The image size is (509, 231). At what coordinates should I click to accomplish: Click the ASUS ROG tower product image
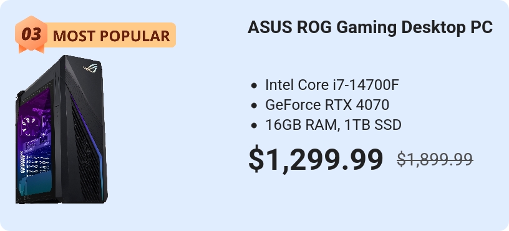[x=61, y=129]
